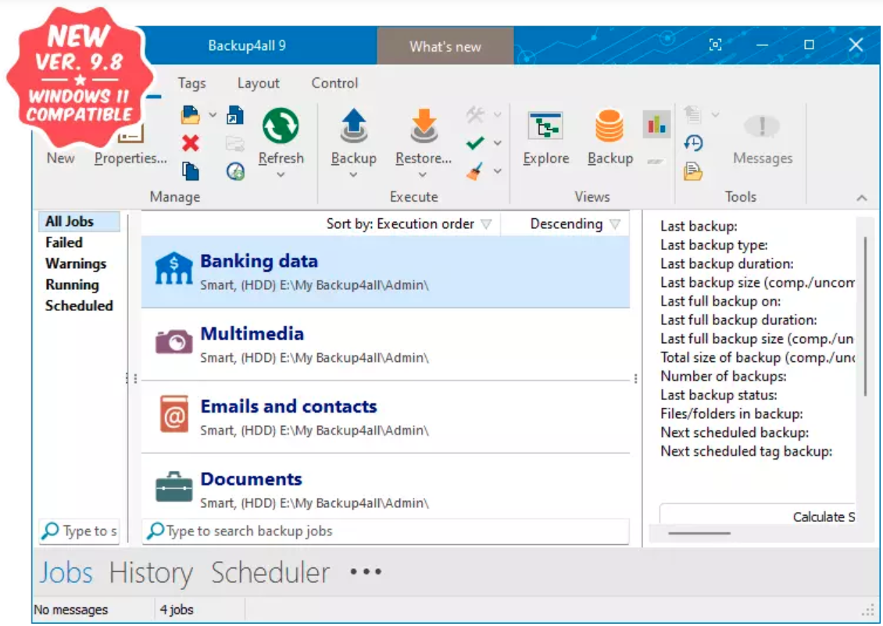Click the details panel vertical scrollbar
Viewport: 883px width, 626px height.
click(x=865, y=316)
